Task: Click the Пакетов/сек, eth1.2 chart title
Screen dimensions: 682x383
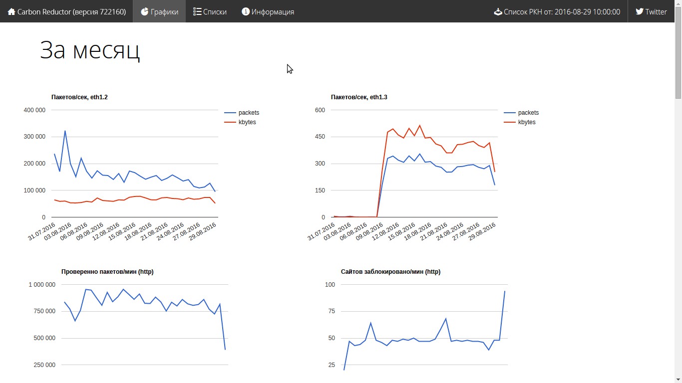Action: point(79,97)
